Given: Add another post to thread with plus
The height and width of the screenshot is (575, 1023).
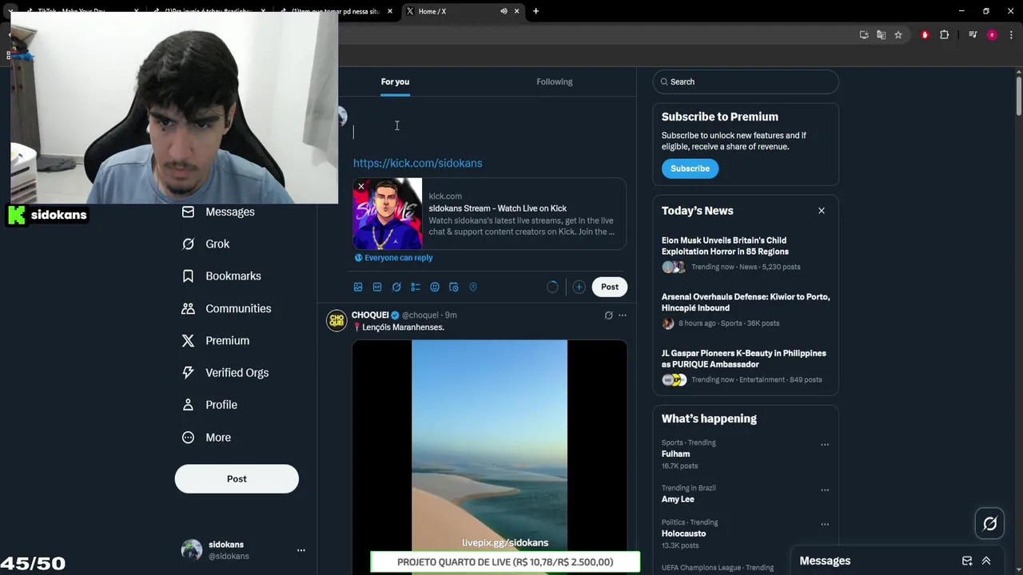Looking at the screenshot, I should [579, 287].
